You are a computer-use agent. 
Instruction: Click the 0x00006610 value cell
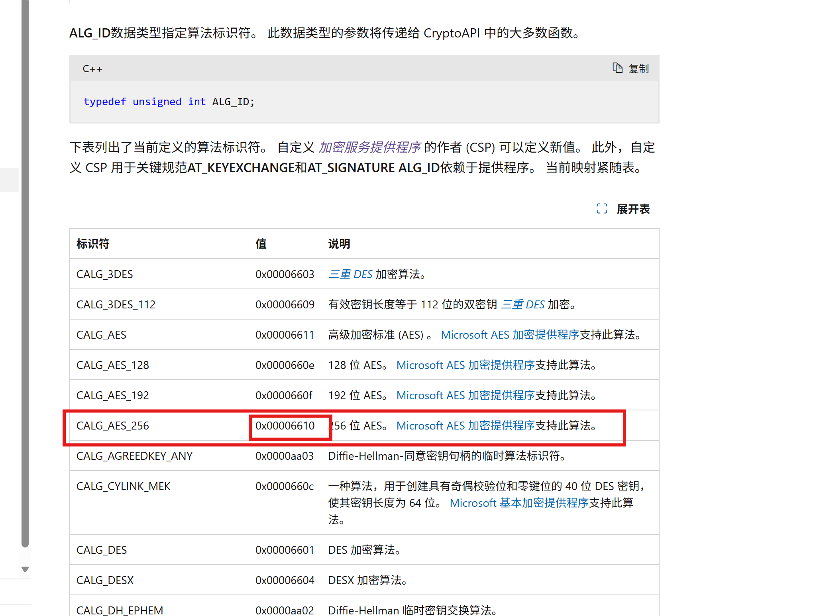coord(285,426)
